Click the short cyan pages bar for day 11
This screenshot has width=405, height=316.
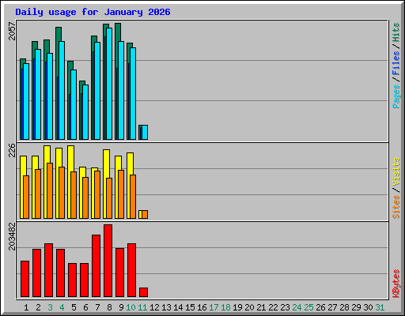145,133
